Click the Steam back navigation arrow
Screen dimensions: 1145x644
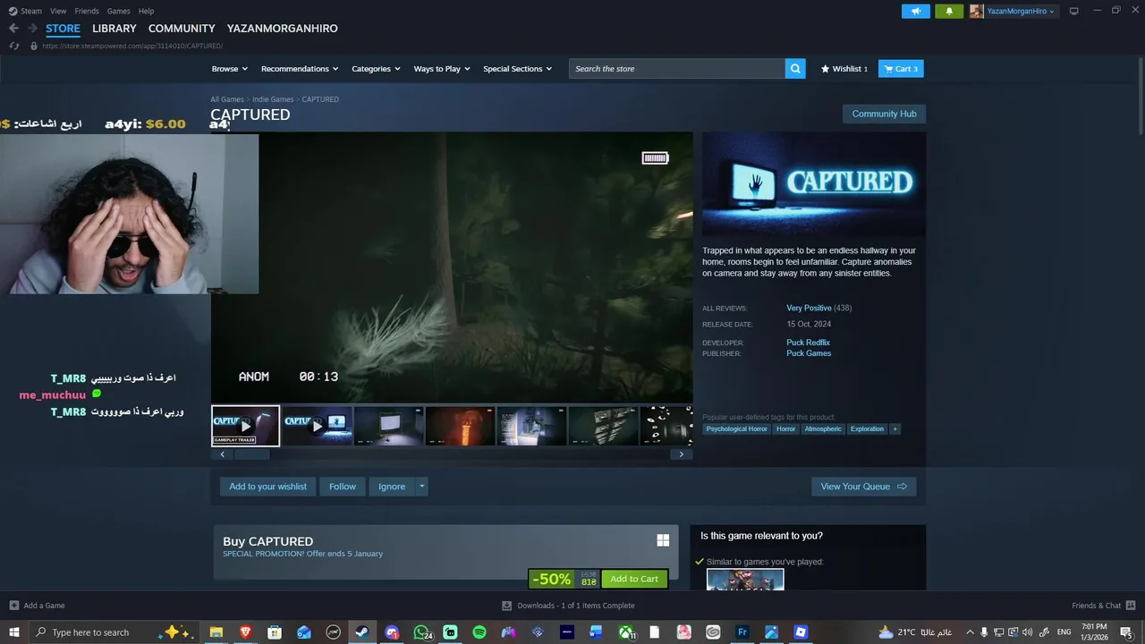pos(13,29)
